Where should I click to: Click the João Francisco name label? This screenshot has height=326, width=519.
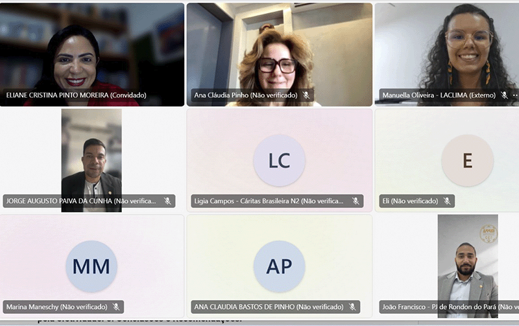click(x=449, y=307)
